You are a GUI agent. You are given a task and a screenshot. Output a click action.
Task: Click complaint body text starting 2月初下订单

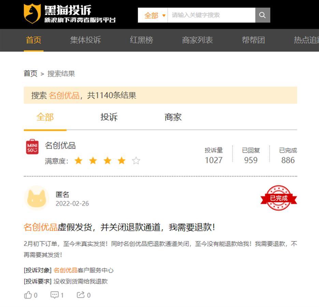tap(160, 249)
